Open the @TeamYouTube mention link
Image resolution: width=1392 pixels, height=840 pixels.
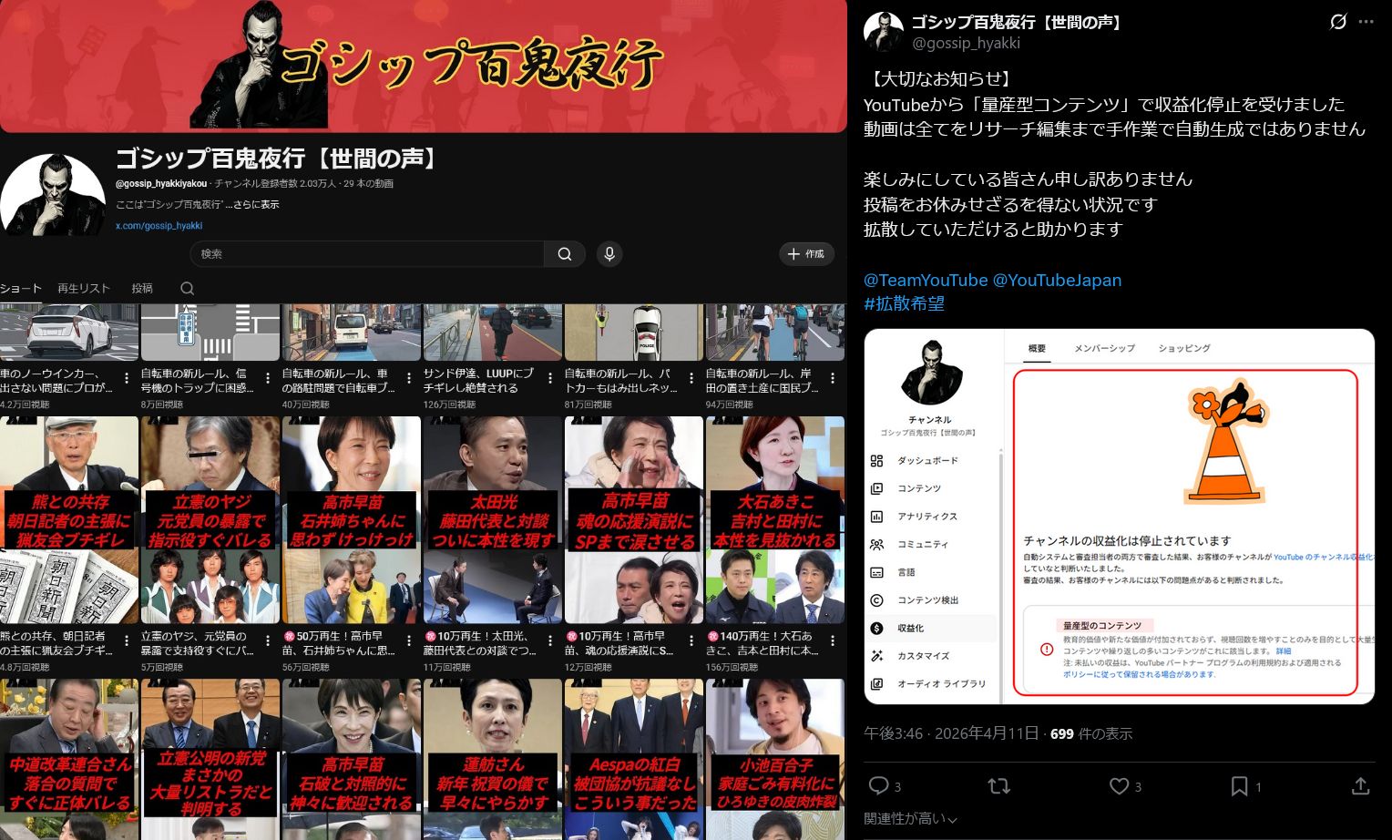[x=925, y=281]
